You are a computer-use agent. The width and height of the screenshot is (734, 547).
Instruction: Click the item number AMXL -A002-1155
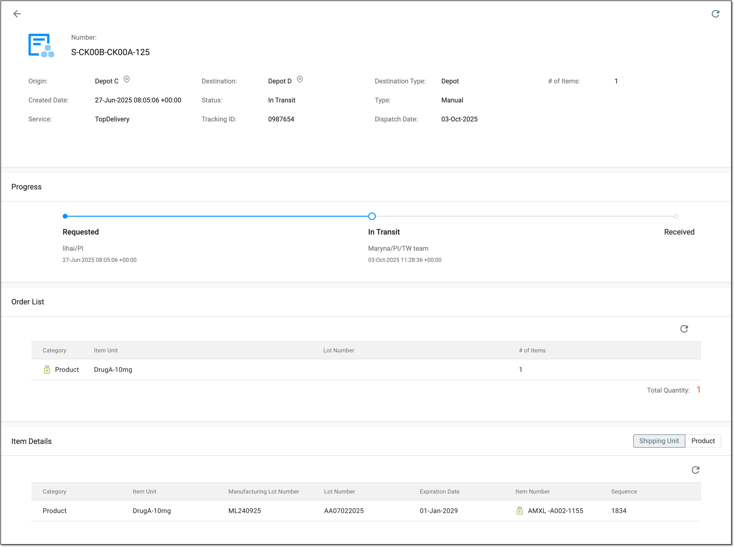click(x=555, y=511)
